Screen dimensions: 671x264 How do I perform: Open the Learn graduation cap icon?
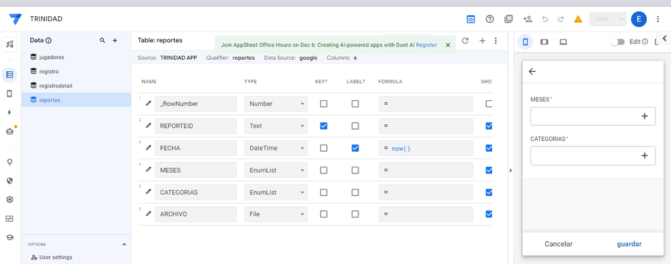click(x=9, y=238)
